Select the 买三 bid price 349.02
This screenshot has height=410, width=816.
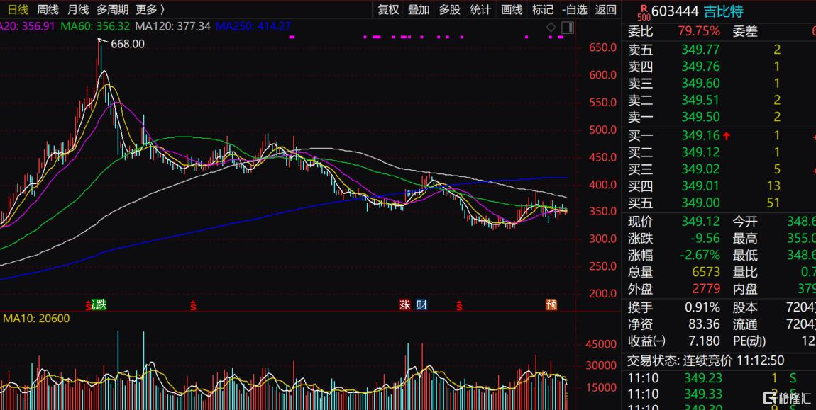pyautogui.click(x=700, y=169)
